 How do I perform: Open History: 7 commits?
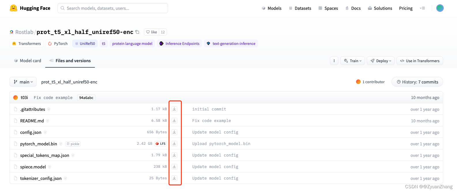click(x=417, y=82)
